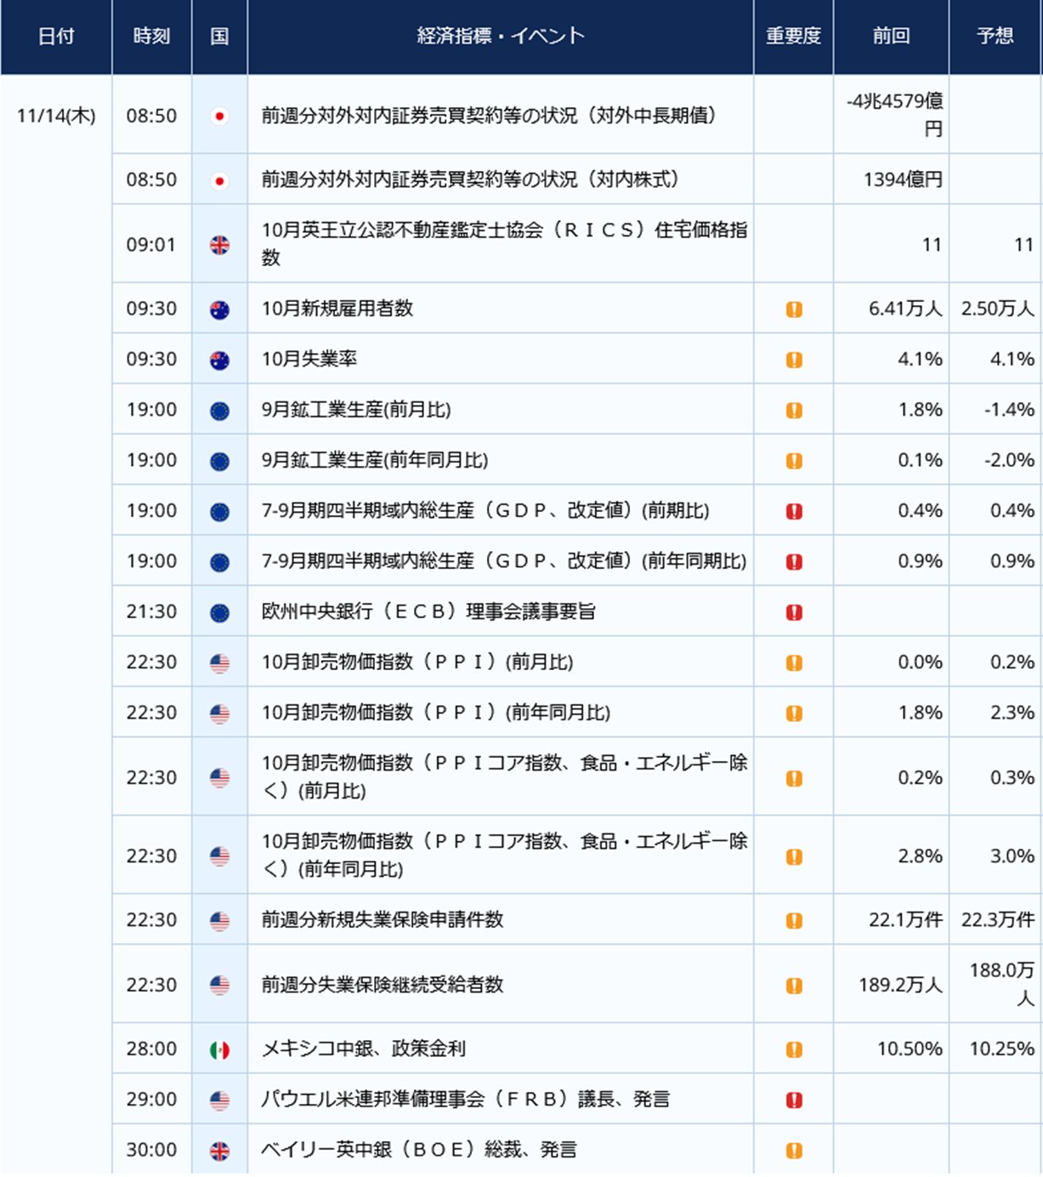Click the 経済指標・イベント column header

tap(501, 36)
